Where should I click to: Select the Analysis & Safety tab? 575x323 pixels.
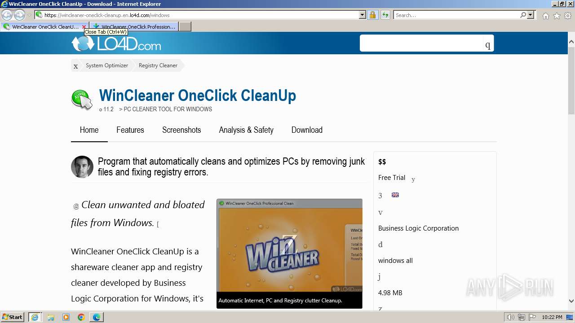click(x=246, y=130)
